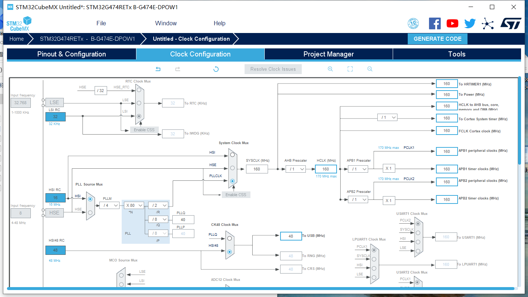Viewport: 528px width, 297px height.
Task: Switch to Pinout & Configuration tab
Action: coord(71,54)
